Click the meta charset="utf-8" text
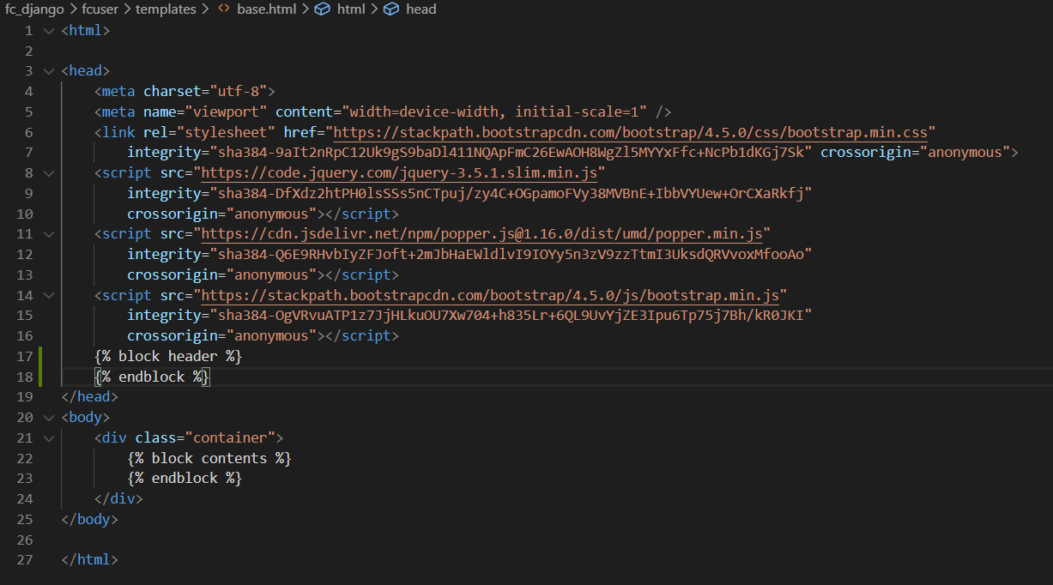Screen dimensions: 1053x585 point(185,91)
